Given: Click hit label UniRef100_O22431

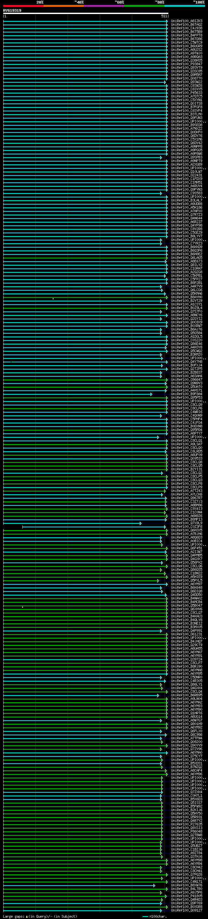Looking at the screenshot, I should click(187, 175).
